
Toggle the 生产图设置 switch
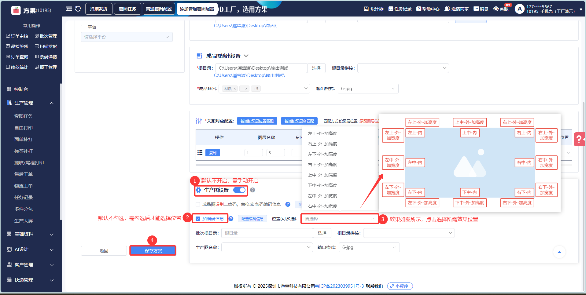pos(239,190)
